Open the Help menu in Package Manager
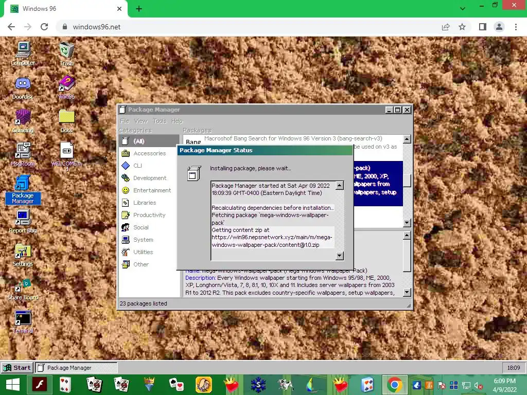 (177, 121)
